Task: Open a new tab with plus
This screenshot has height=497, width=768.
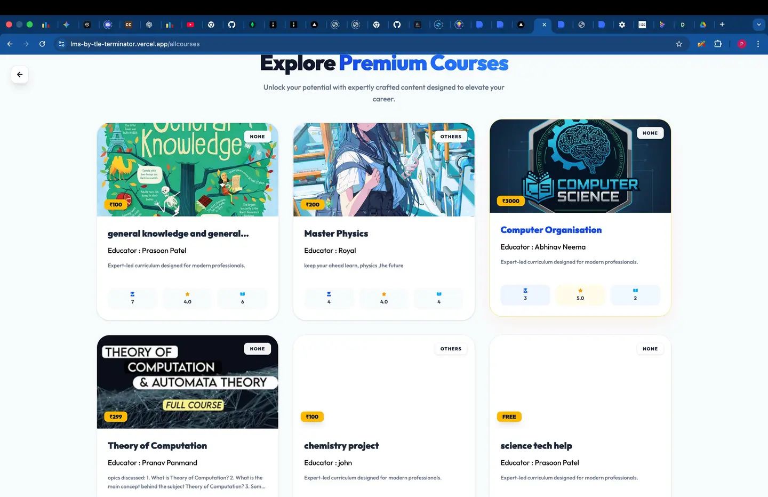Action: 722,25
